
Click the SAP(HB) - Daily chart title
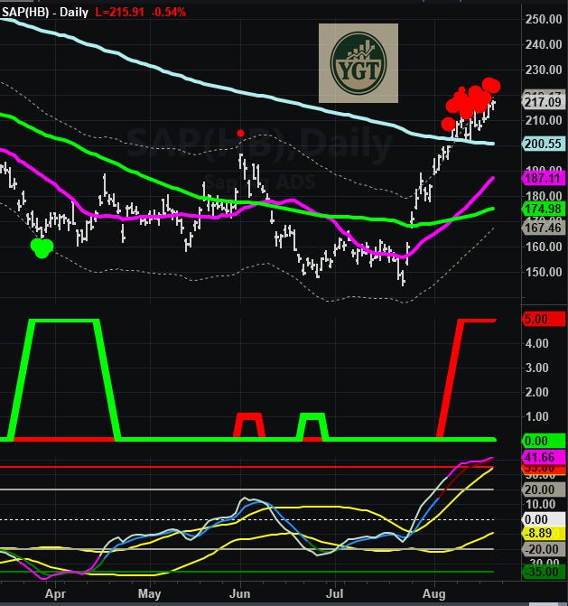click(x=45, y=12)
